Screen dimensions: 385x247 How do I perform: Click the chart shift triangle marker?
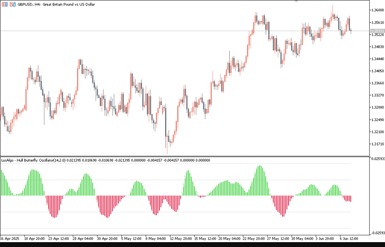(x=297, y=1)
